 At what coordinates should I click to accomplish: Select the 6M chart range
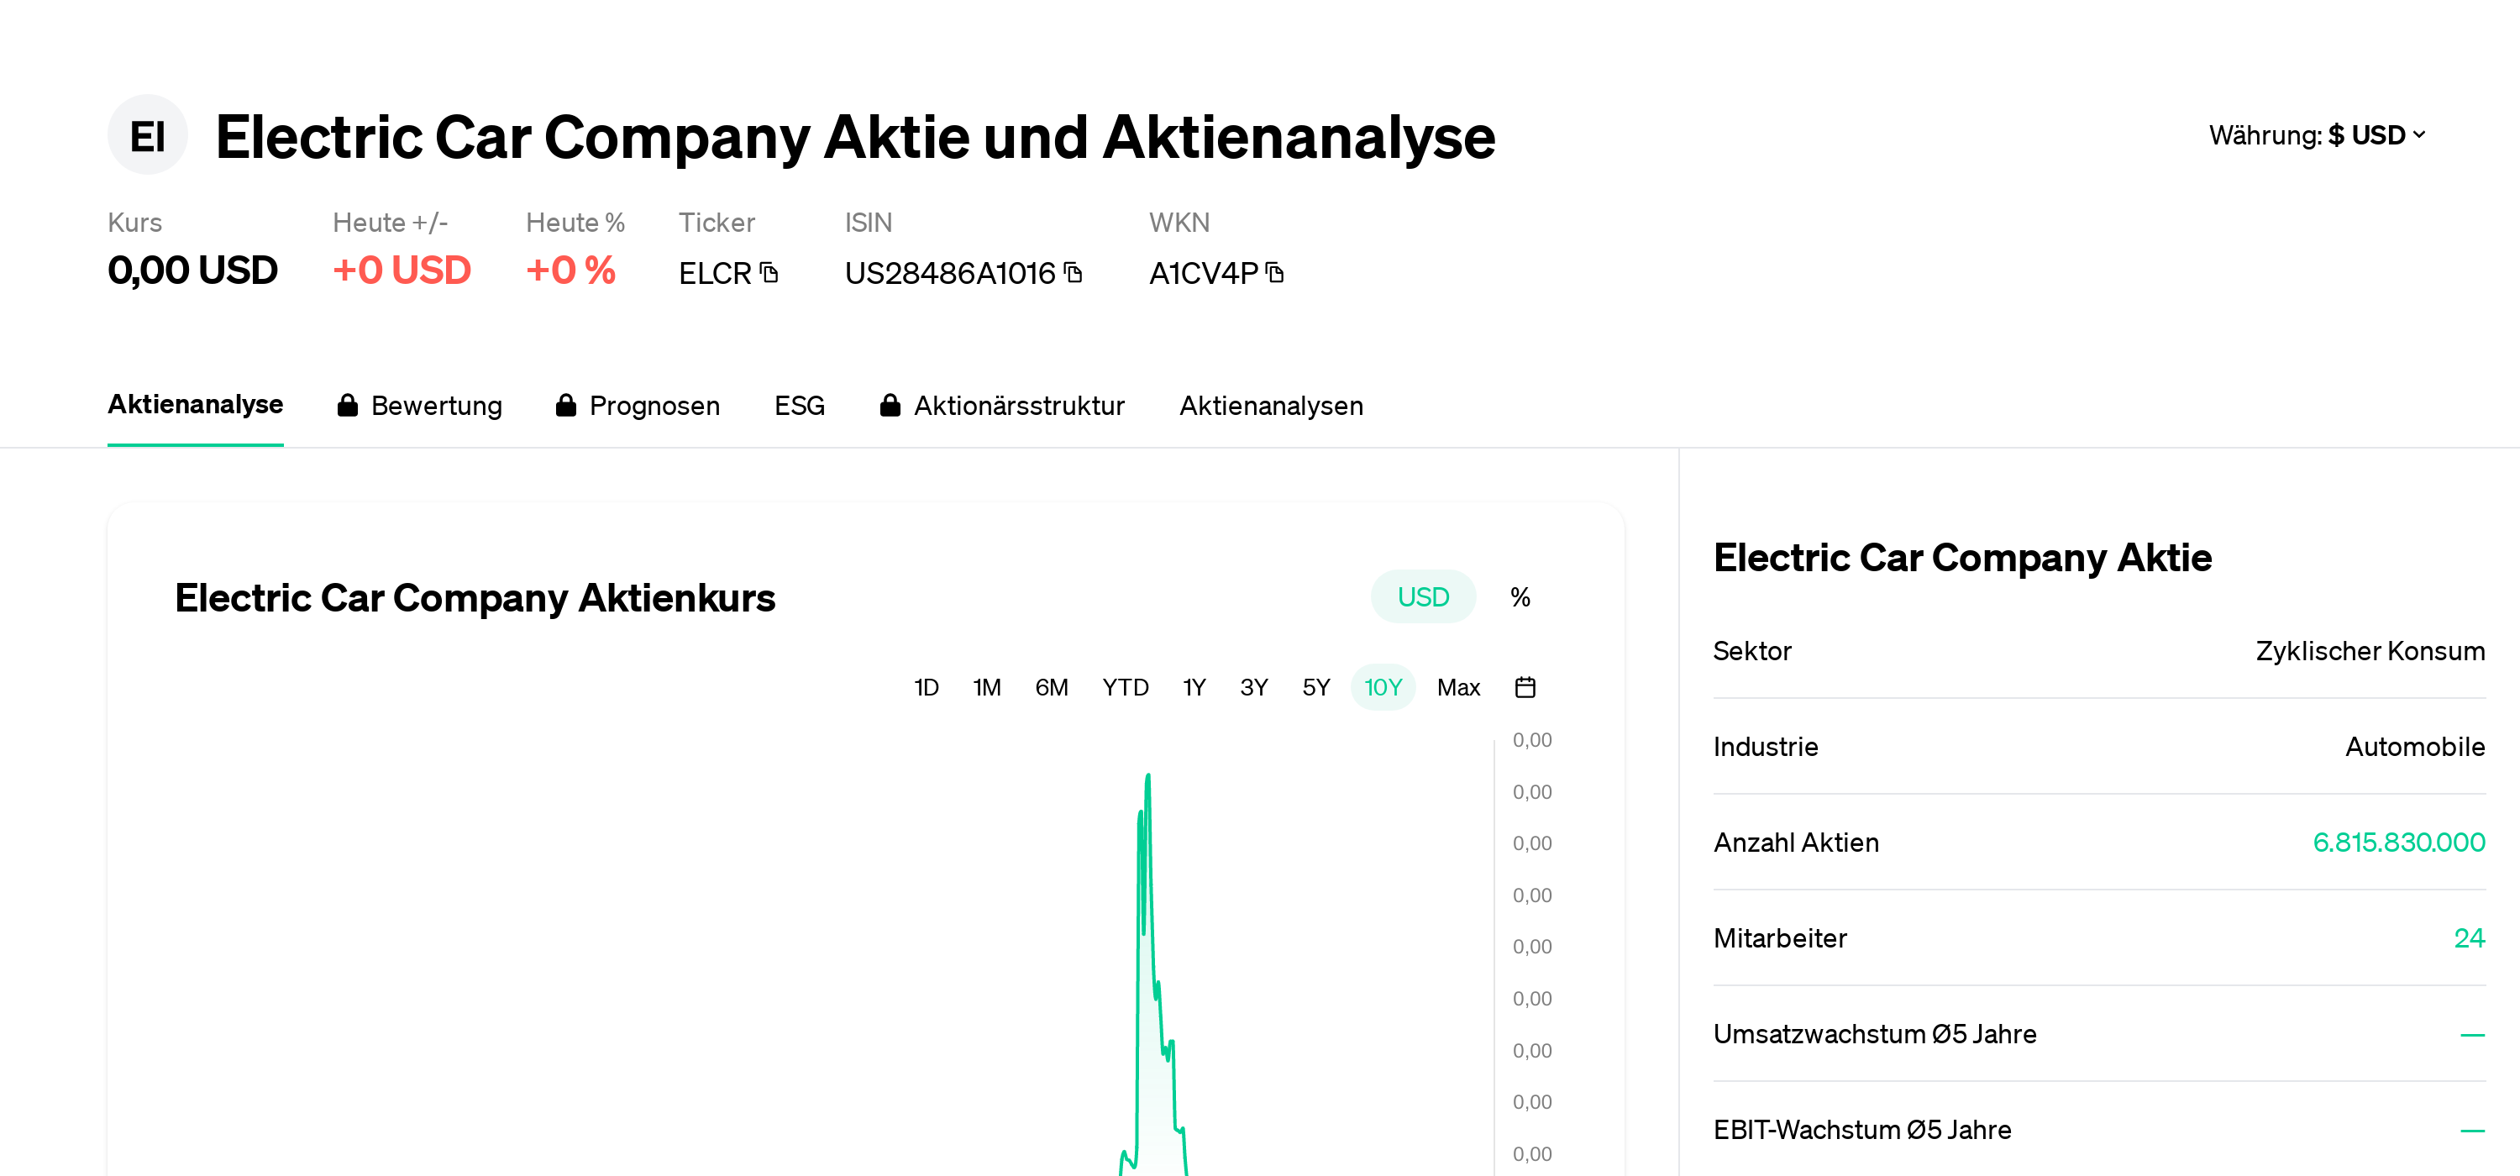pos(1052,687)
